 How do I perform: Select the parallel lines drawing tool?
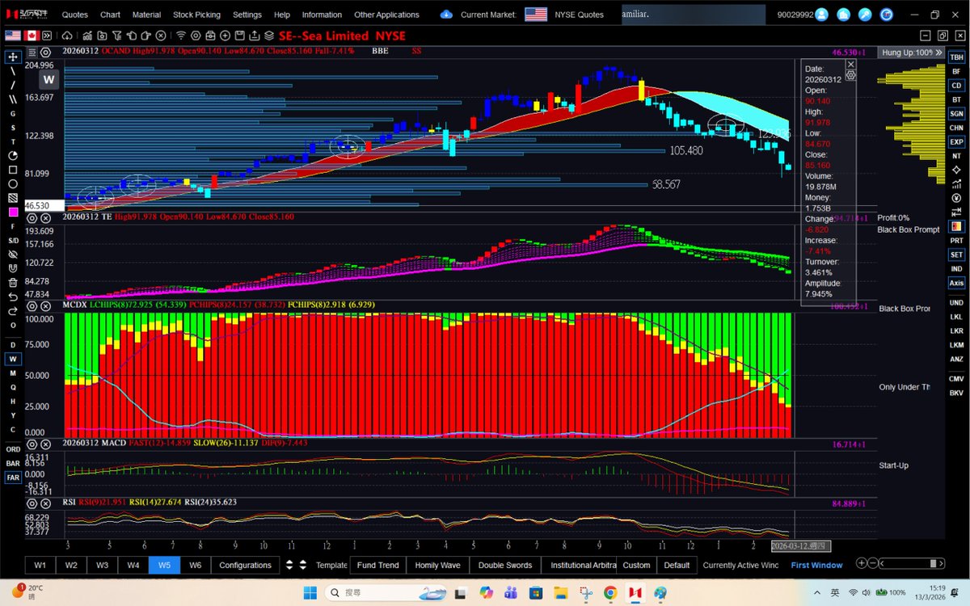click(x=13, y=99)
